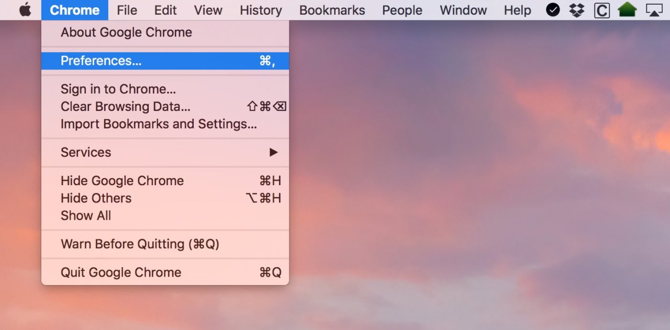
Task: Select Quit Google Chrome
Action: pyautogui.click(x=165, y=272)
